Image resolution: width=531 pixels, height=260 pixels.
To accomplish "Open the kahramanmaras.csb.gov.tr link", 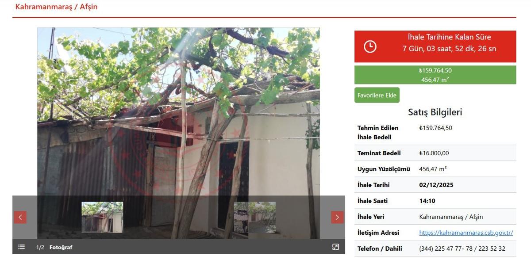I will click(466, 233).
